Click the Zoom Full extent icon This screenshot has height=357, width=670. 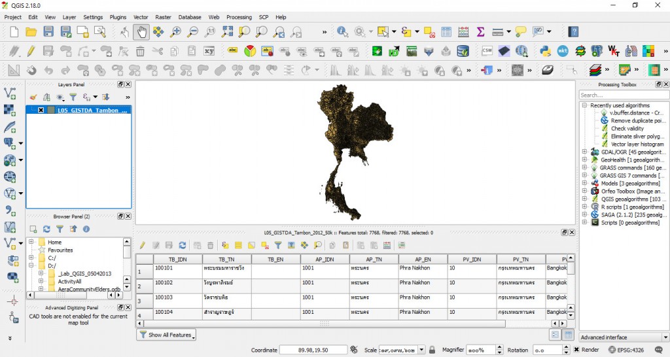coord(227,31)
